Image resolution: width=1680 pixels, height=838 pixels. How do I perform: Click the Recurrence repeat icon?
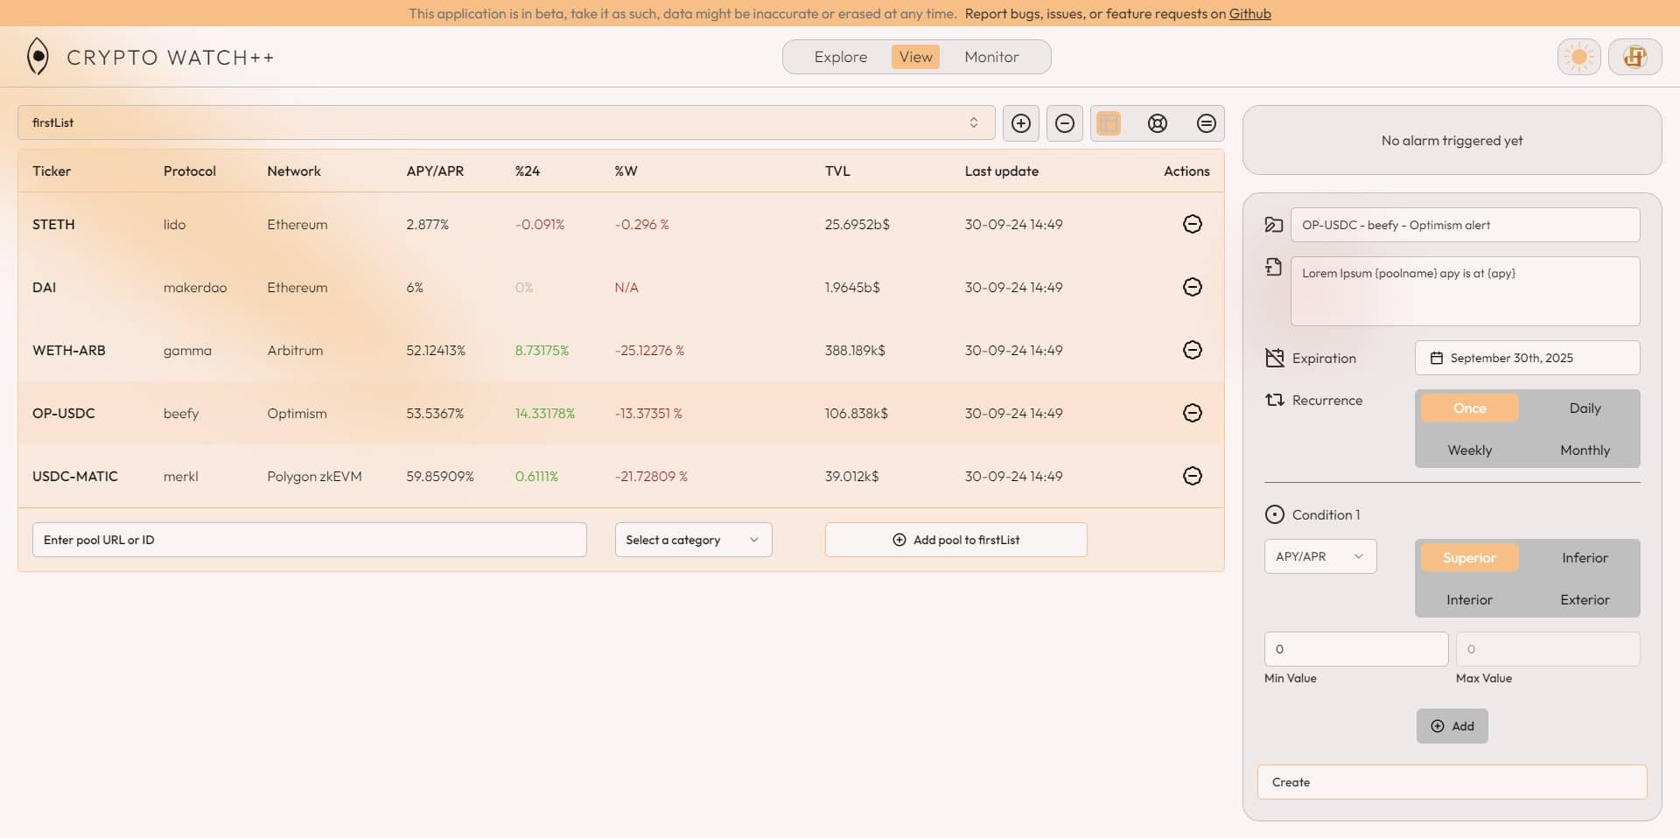[x=1274, y=400]
